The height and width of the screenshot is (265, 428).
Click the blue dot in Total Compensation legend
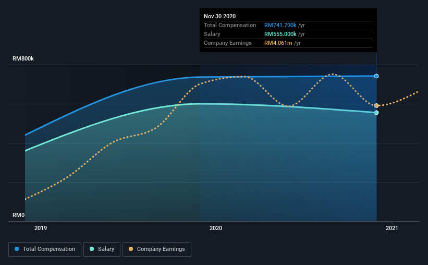click(x=17, y=249)
